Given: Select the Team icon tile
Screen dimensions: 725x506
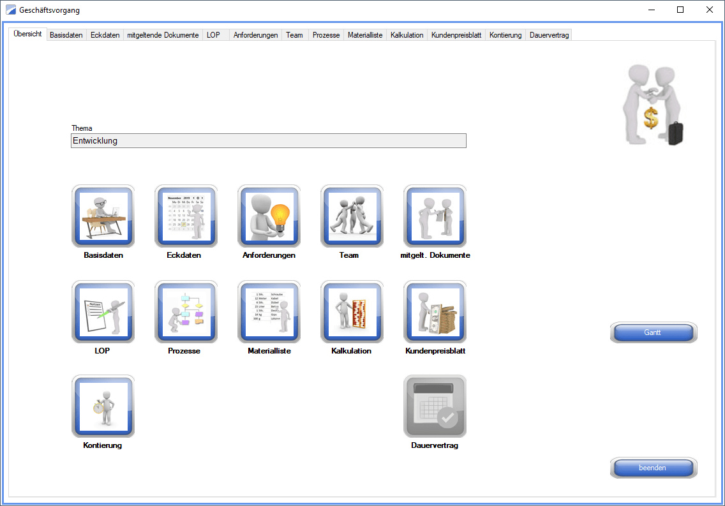Looking at the screenshot, I should click(x=352, y=216).
